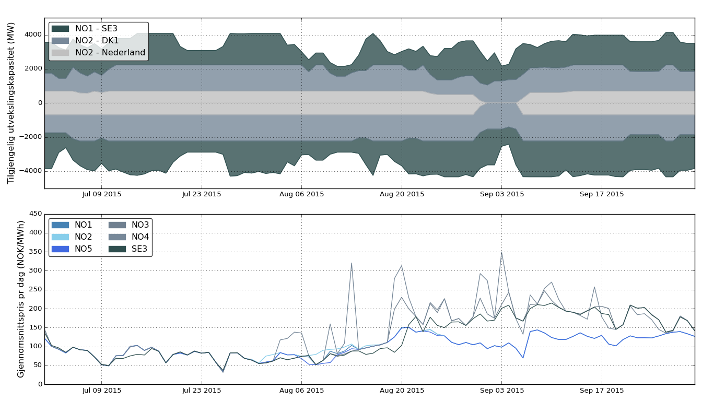Click the NO2 - DK1 legend color swatch
Screen dimensions: 702x401
pyautogui.click(x=60, y=41)
